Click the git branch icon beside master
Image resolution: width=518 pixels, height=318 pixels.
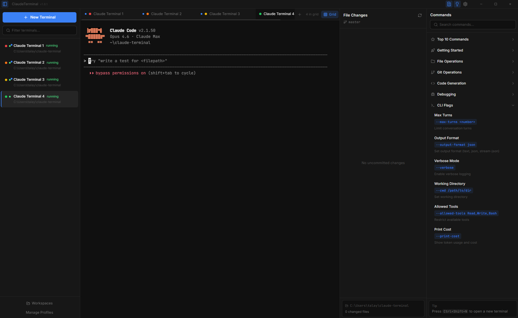tap(345, 22)
